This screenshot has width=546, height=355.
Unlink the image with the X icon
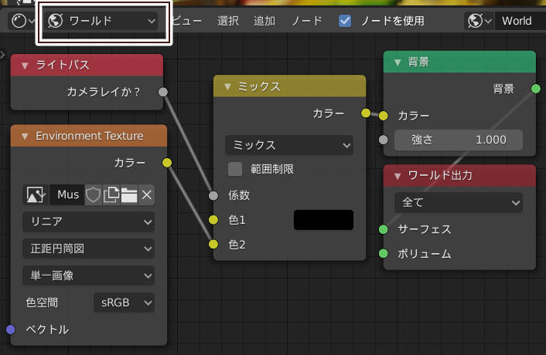click(147, 194)
